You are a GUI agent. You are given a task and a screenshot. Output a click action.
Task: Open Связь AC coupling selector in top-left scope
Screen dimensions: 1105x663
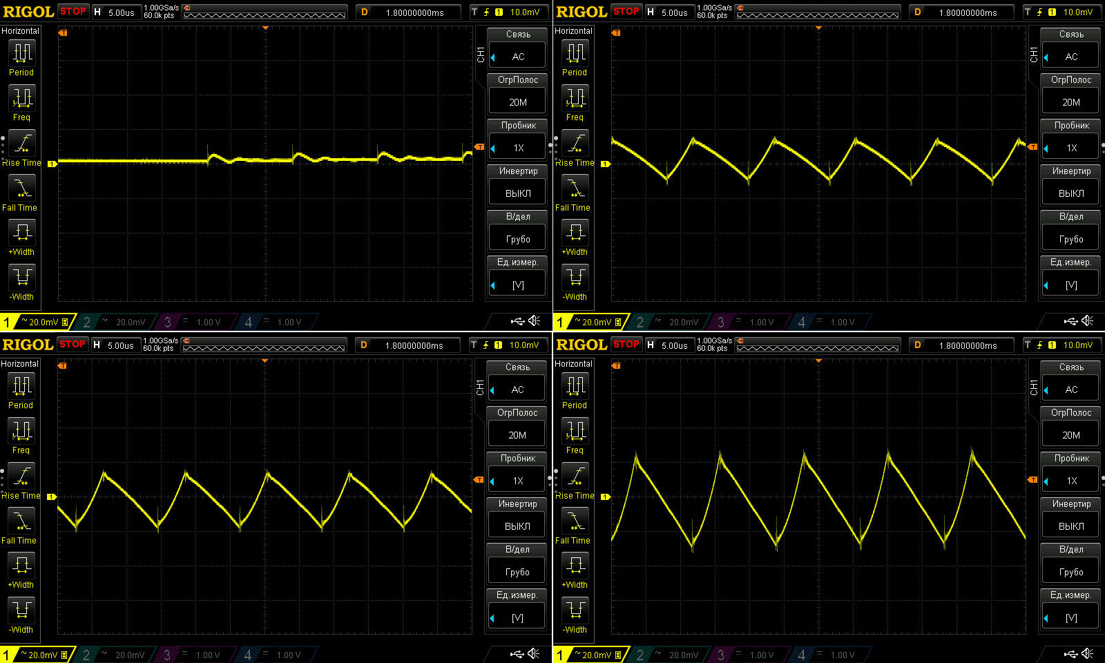click(518, 57)
